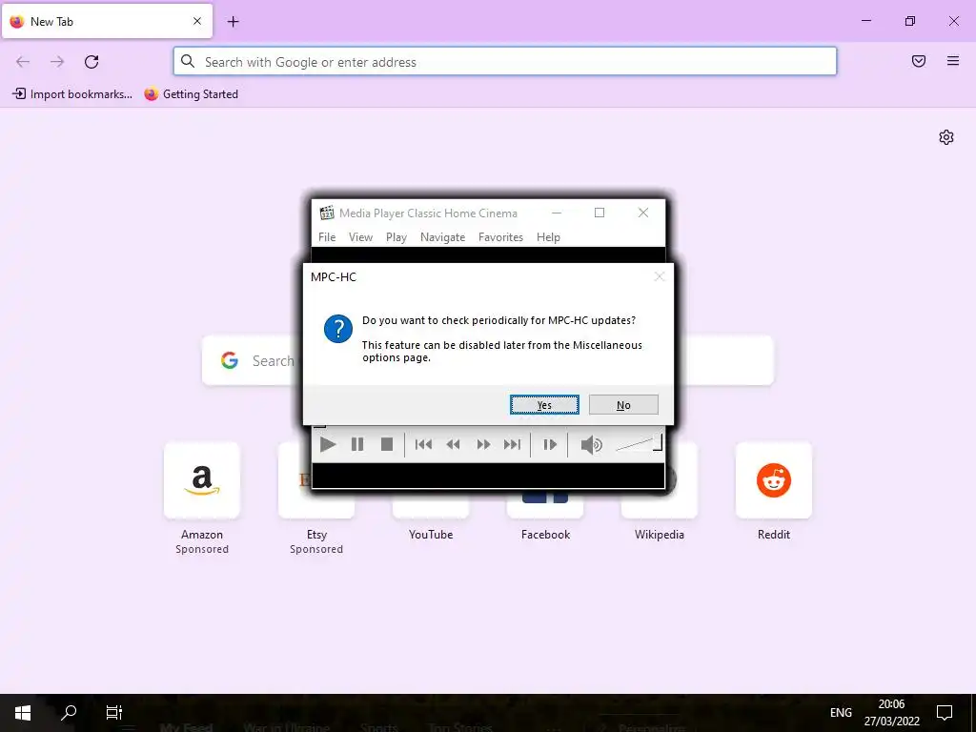Minimize the Media Player Classic window
The width and height of the screenshot is (976, 732).
557,213
